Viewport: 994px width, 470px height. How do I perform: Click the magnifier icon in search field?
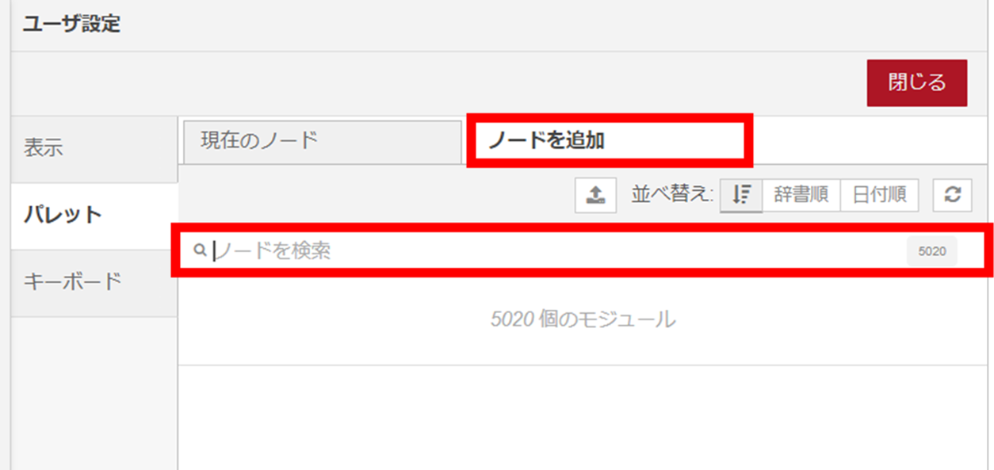200,251
